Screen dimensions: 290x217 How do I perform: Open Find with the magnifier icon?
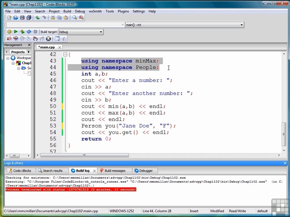[75, 17]
